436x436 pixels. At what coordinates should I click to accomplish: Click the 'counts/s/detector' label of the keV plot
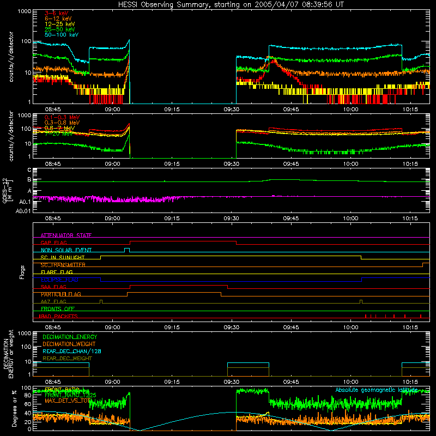11,57
